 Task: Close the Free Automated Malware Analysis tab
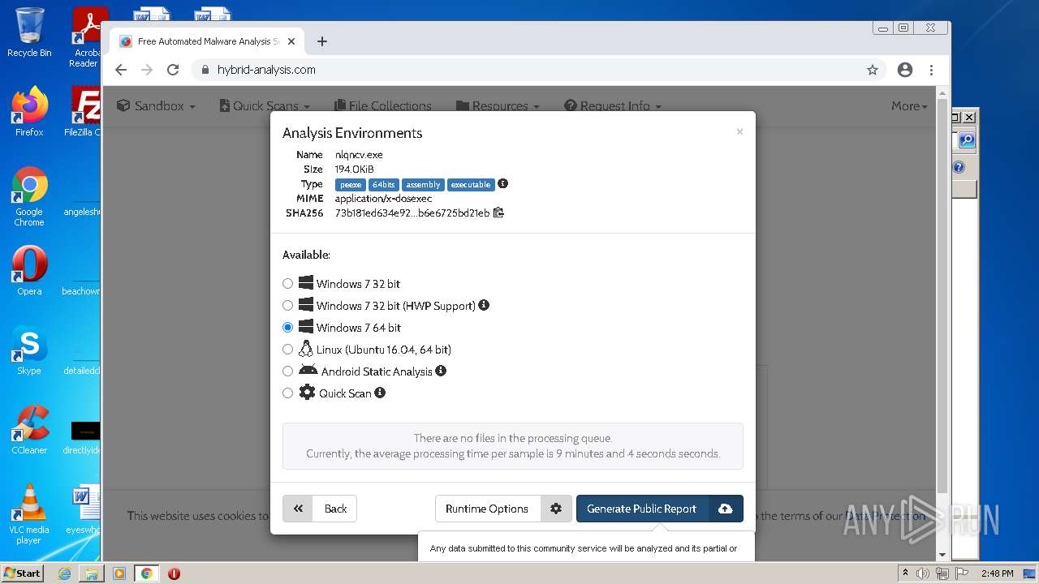point(291,41)
